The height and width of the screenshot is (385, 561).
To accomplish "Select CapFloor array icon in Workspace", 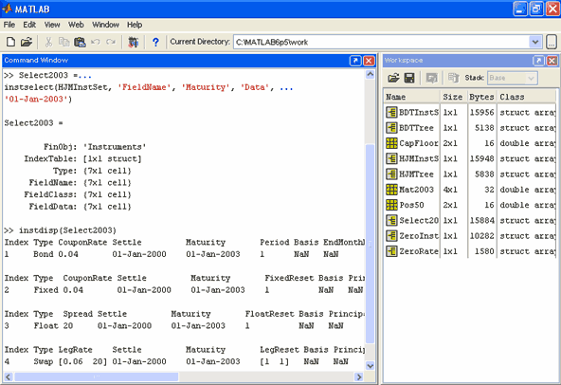I will 391,143.
